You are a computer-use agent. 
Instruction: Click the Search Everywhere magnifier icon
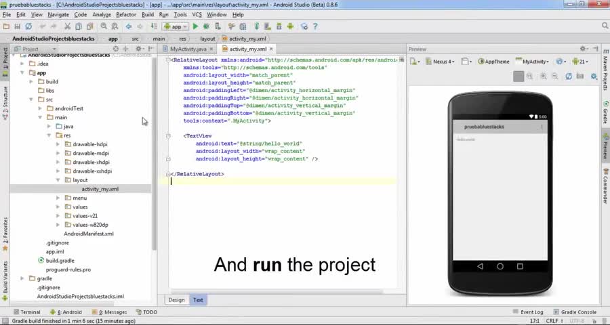605,26
